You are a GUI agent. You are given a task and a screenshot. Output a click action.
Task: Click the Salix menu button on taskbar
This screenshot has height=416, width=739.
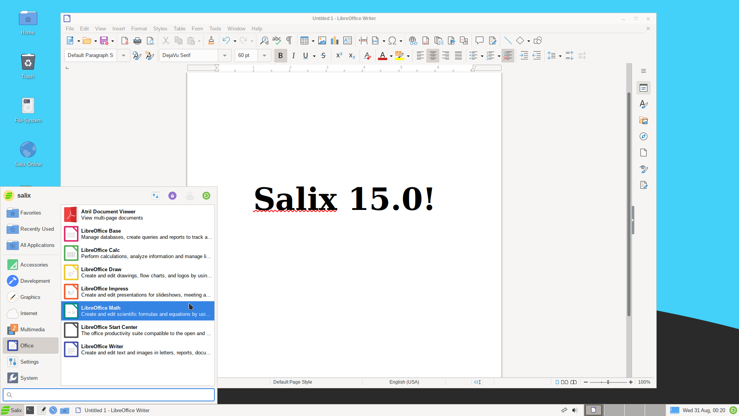tap(12, 410)
